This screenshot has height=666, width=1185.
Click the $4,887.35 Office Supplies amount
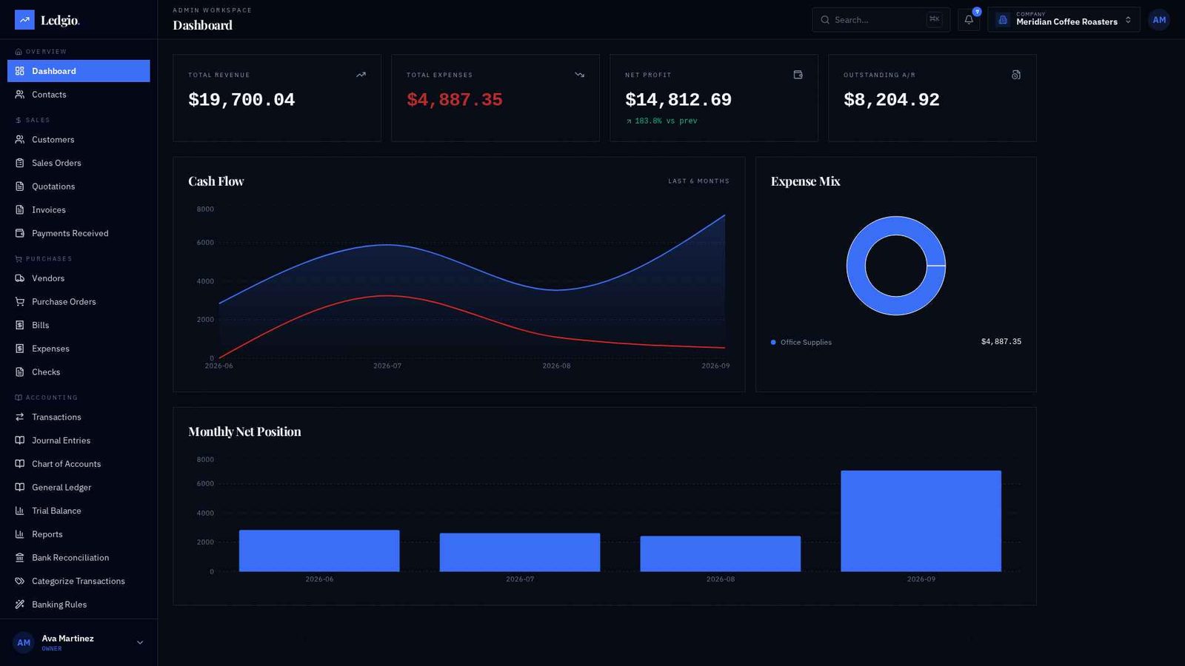click(1001, 342)
